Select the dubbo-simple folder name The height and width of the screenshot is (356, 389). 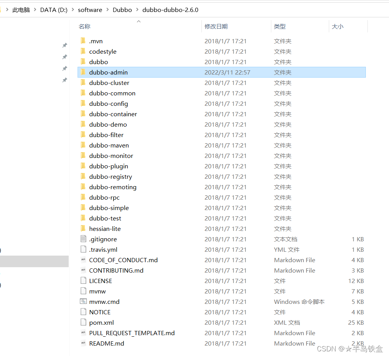click(x=109, y=208)
